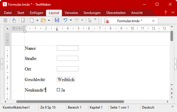Open file using folder icon
The width and height of the screenshot is (177, 112).
pos(43,20)
